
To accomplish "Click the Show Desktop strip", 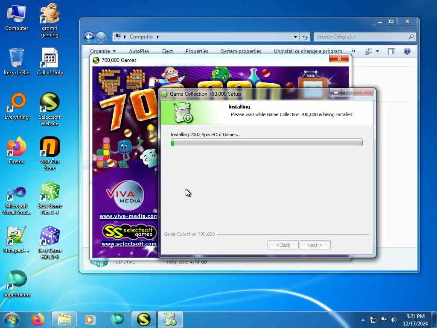I will pos(434,320).
